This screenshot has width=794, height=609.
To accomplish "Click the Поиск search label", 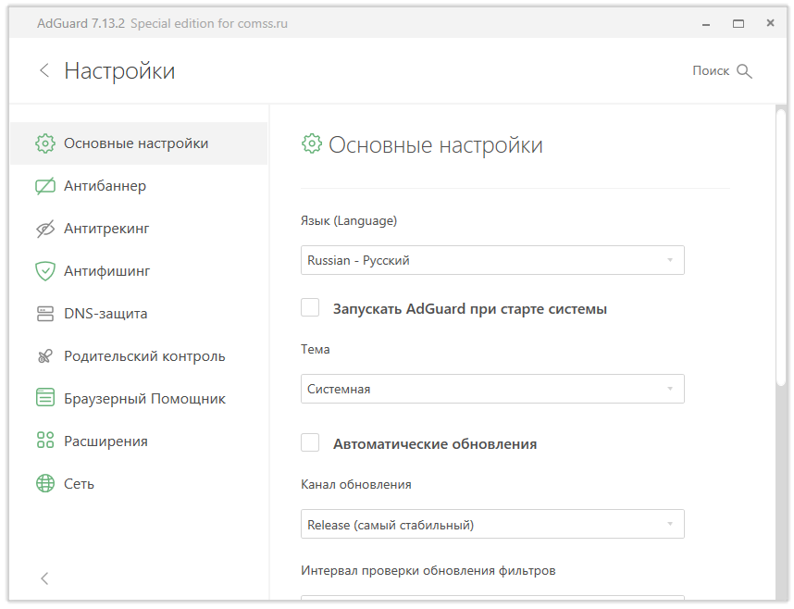I will (x=711, y=71).
